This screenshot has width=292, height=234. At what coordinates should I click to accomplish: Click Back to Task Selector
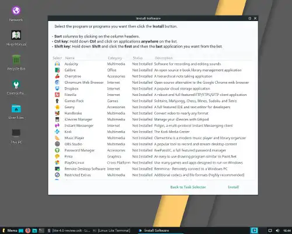[188, 187]
